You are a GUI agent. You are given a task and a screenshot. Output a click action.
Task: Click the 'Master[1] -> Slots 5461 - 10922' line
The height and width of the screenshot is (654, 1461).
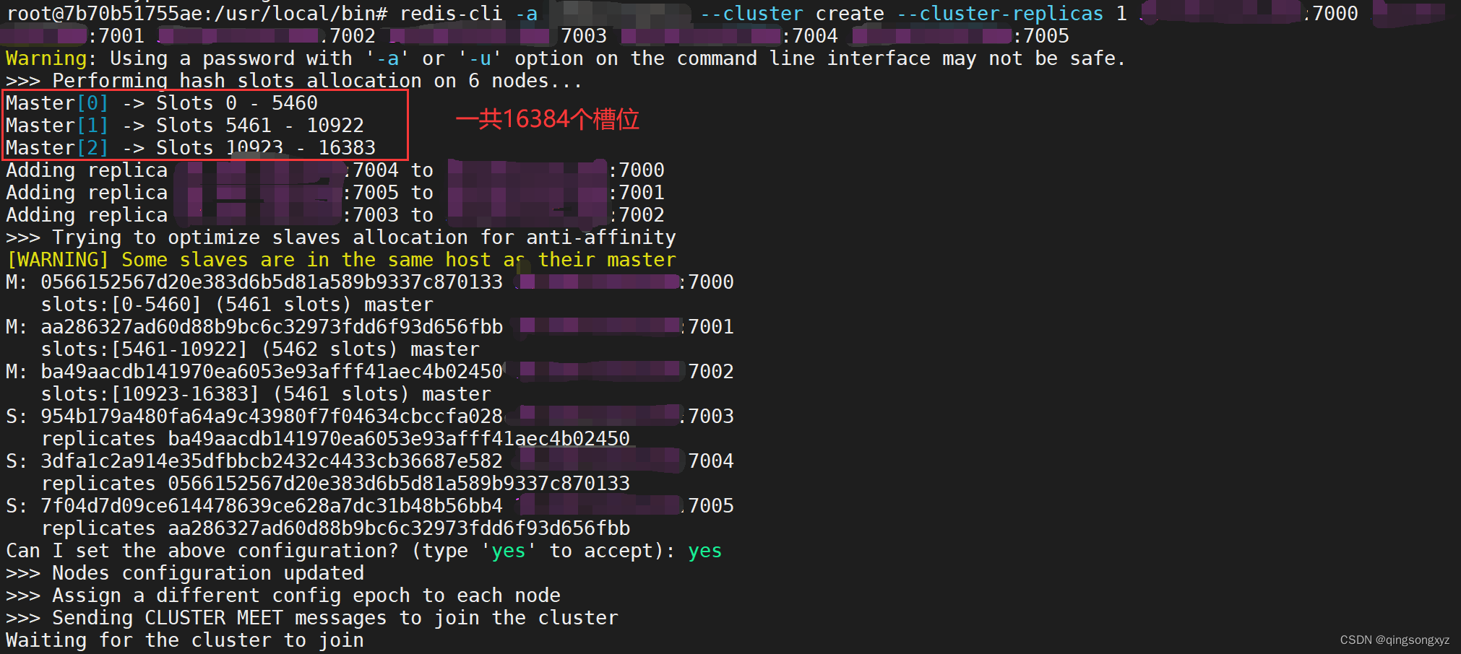[185, 126]
